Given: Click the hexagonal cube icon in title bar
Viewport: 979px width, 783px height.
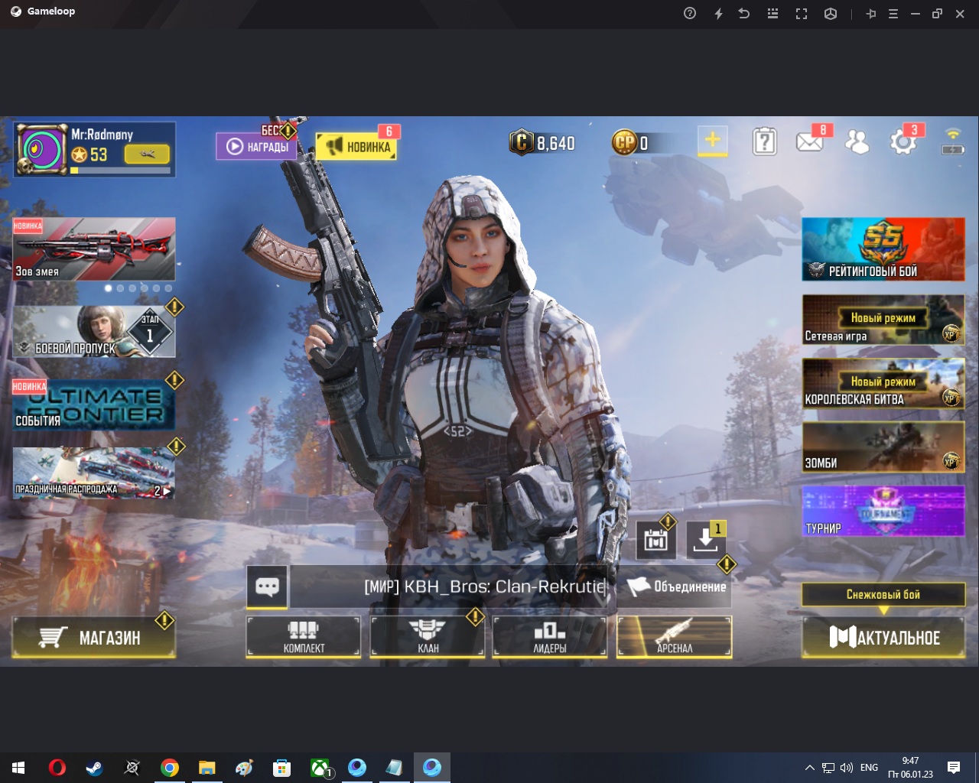Looking at the screenshot, I should [831, 13].
